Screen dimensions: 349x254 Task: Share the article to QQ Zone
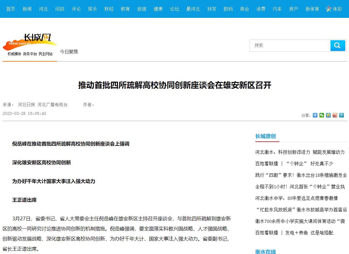pos(328,115)
